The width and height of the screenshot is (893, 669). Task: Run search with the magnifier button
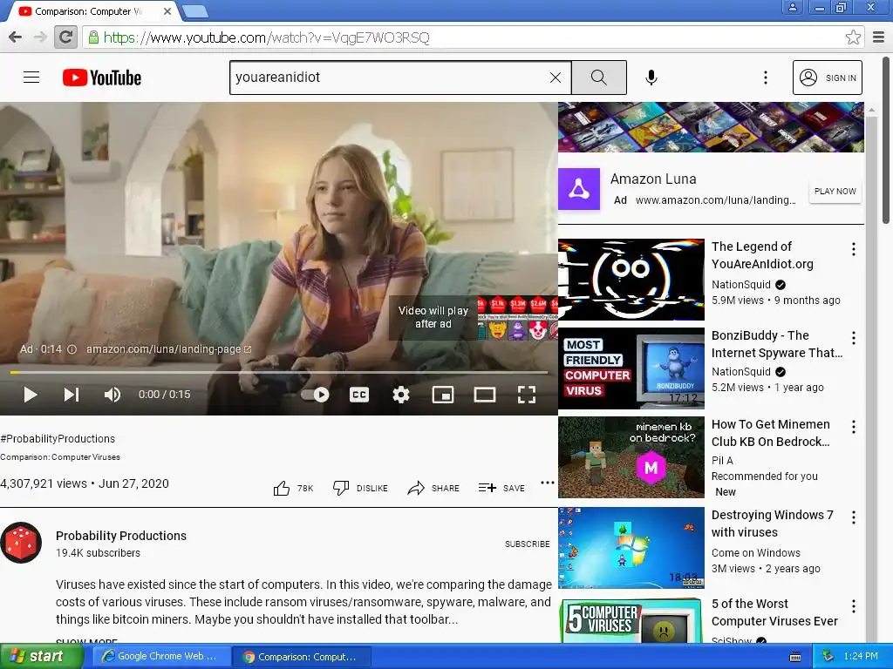tap(598, 78)
